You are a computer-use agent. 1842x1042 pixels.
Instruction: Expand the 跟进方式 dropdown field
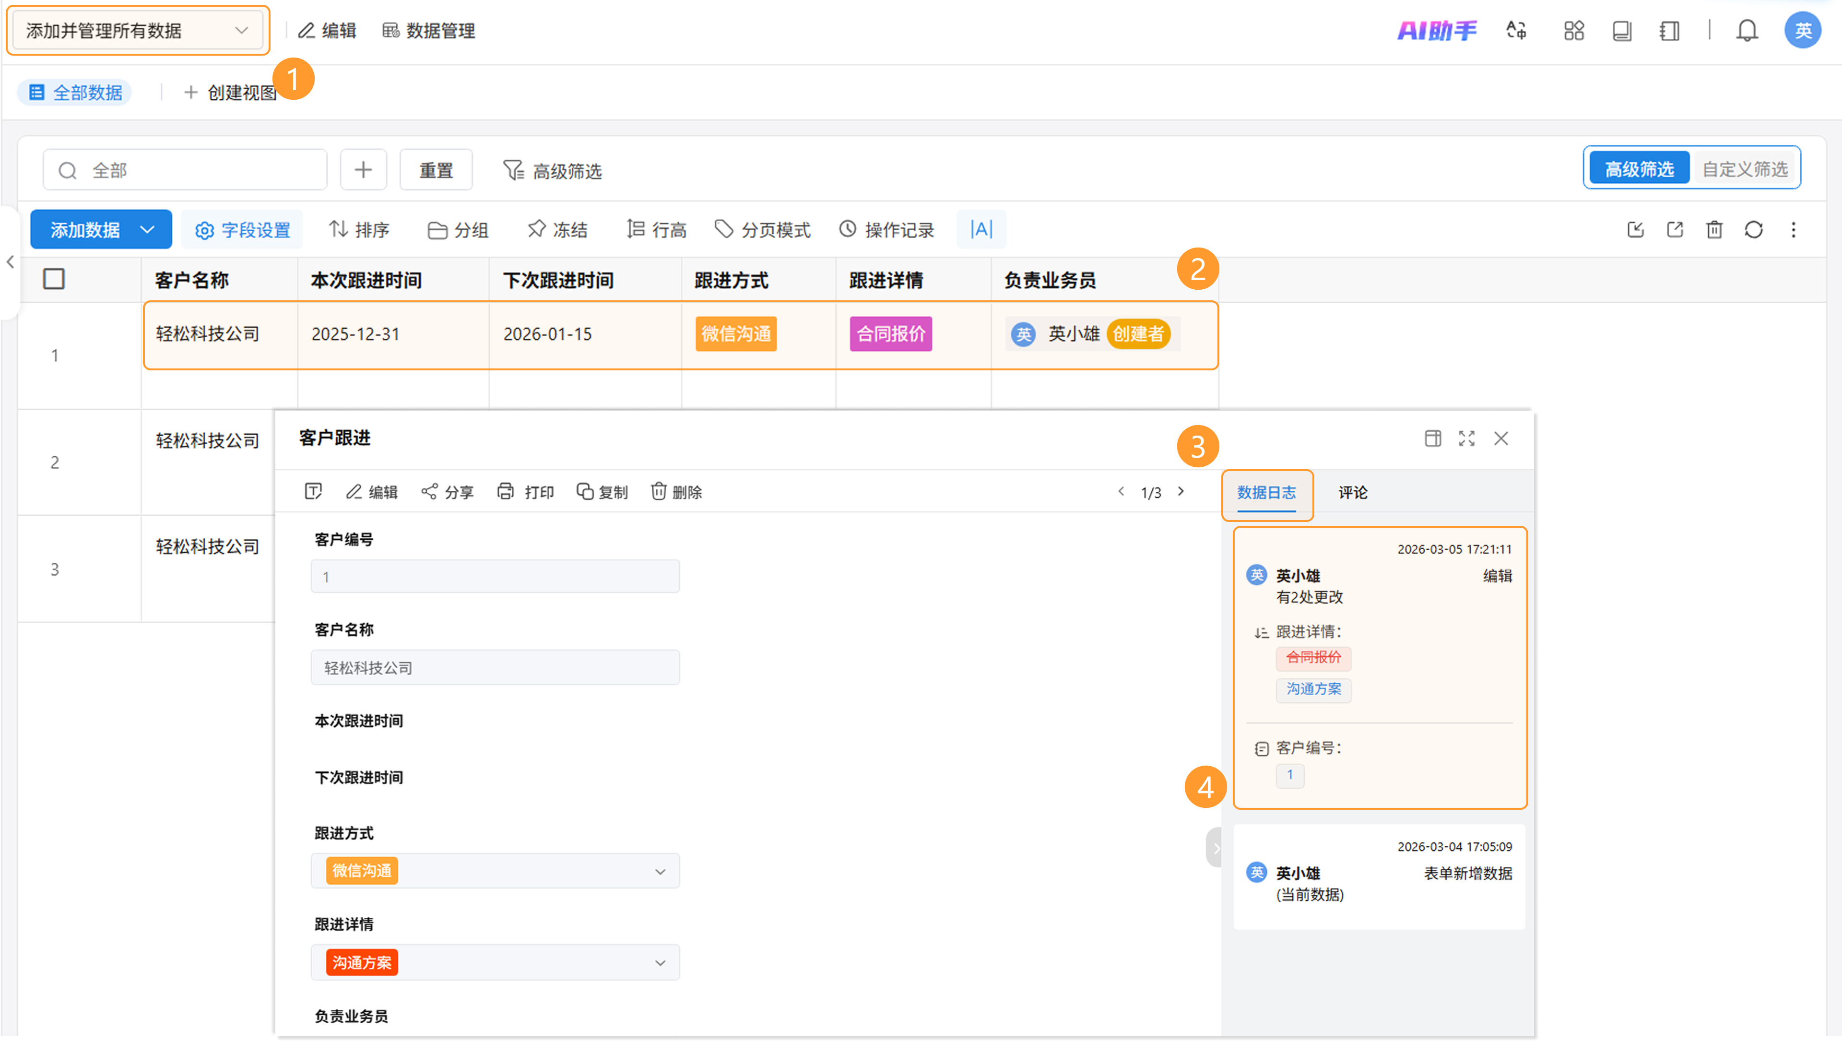[495, 871]
